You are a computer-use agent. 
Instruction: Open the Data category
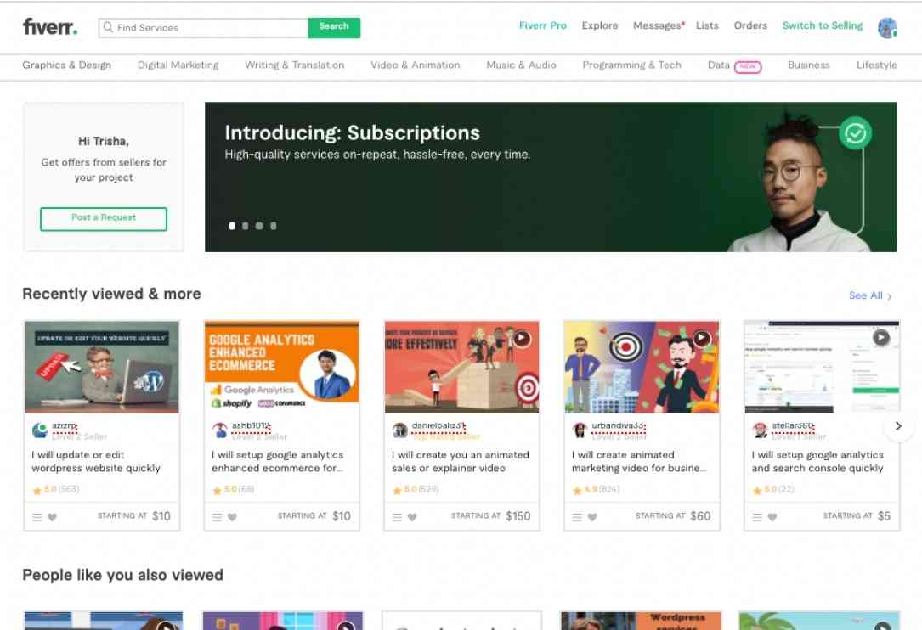click(x=719, y=65)
